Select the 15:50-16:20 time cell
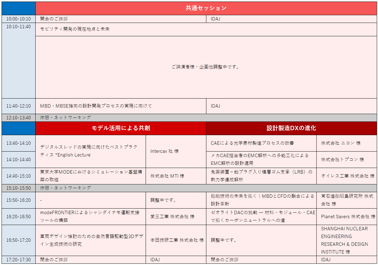Viewport: 378px width, 265px height. (19, 200)
